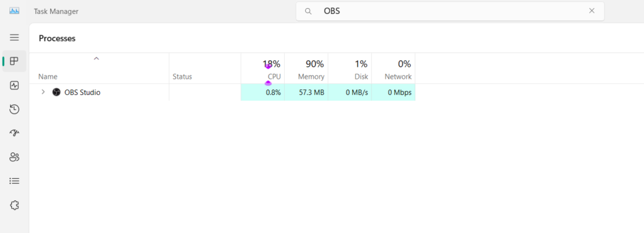Expand the OBS Studio process group
The height and width of the screenshot is (233, 644).
click(43, 92)
